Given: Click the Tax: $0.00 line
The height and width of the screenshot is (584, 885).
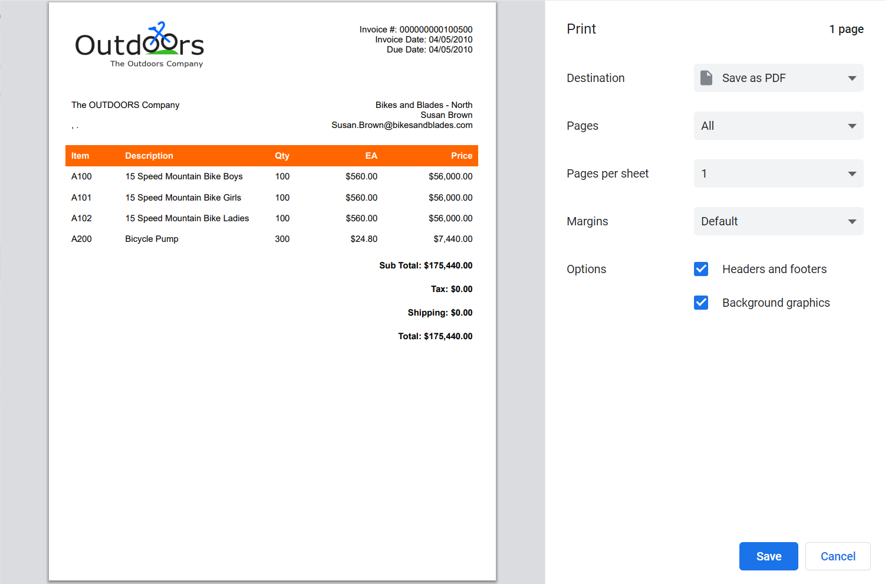Looking at the screenshot, I should tap(452, 289).
